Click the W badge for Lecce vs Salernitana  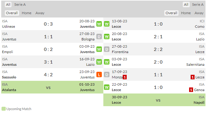click(107, 62)
